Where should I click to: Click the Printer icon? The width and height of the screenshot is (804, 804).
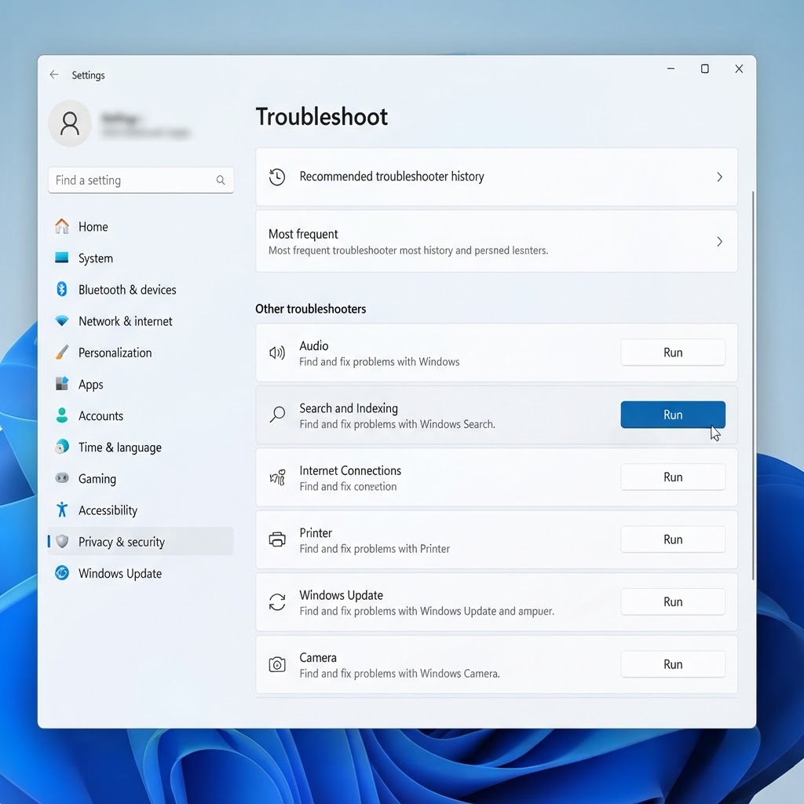coord(277,539)
